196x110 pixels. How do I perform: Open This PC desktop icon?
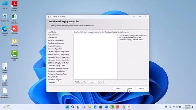tap(5, 5)
